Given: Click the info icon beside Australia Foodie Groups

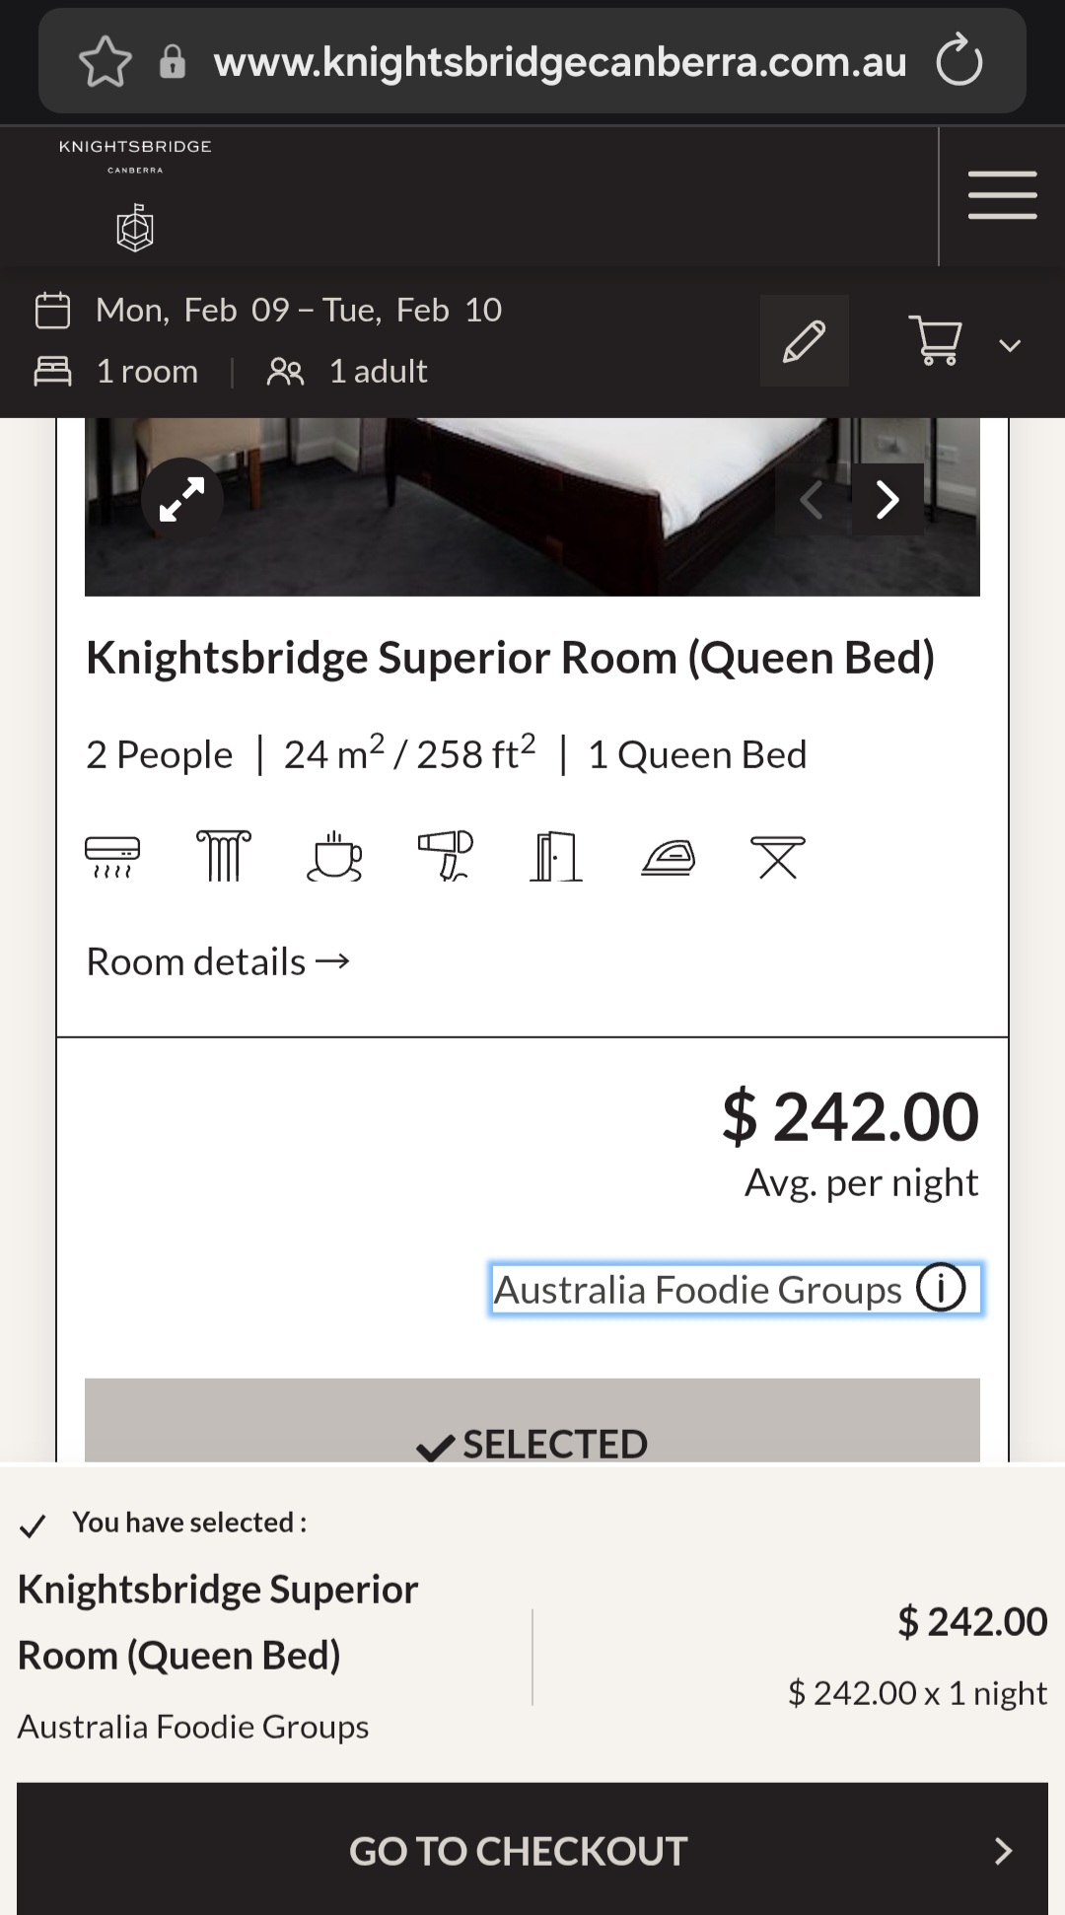Looking at the screenshot, I should pos(941,1288).
